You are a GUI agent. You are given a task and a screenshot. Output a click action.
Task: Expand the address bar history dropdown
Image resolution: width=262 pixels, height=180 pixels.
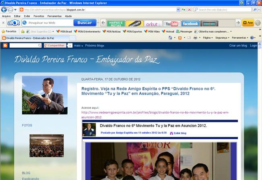point(178,10)
